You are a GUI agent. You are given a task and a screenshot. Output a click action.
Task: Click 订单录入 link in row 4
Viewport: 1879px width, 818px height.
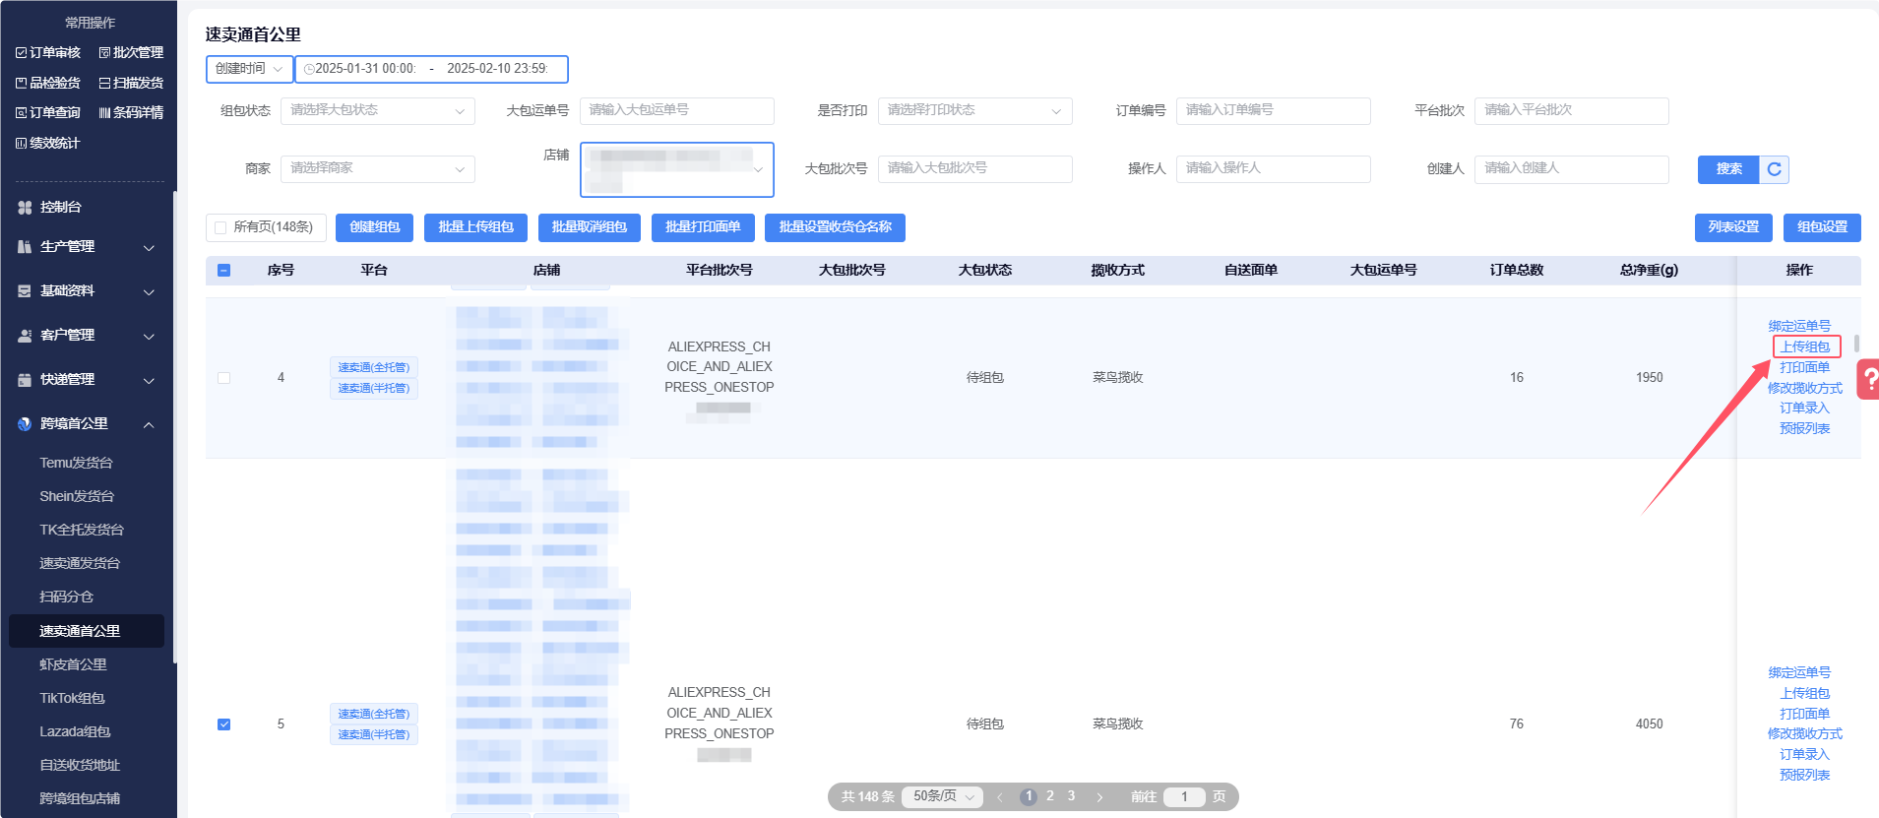[1805, 409]
